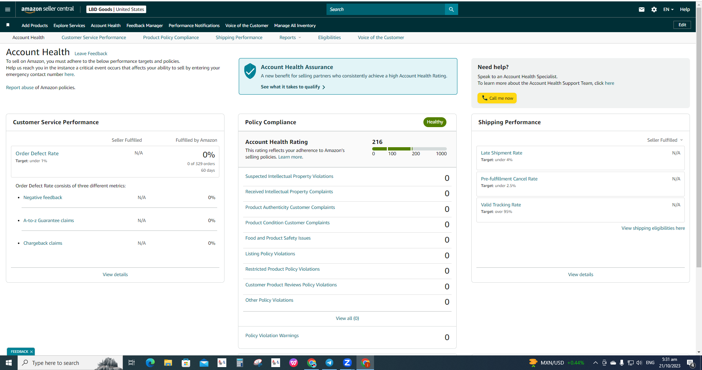The height and width of the screenshot is (370, 702).
Task: Click the Leave Feedback link
Action: 91,54
